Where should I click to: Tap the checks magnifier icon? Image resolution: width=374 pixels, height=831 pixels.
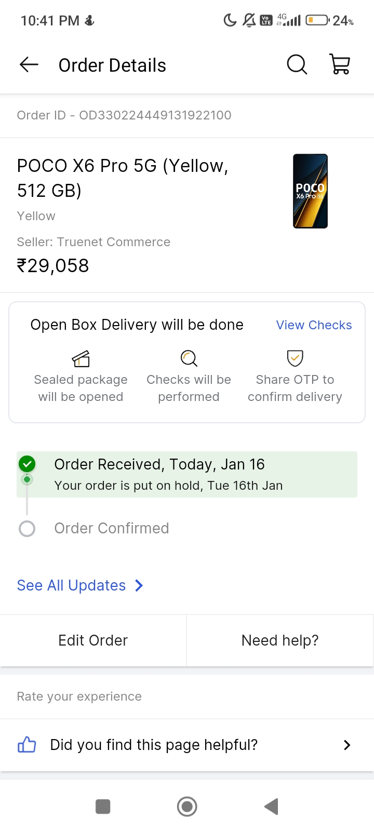[189, 358]
